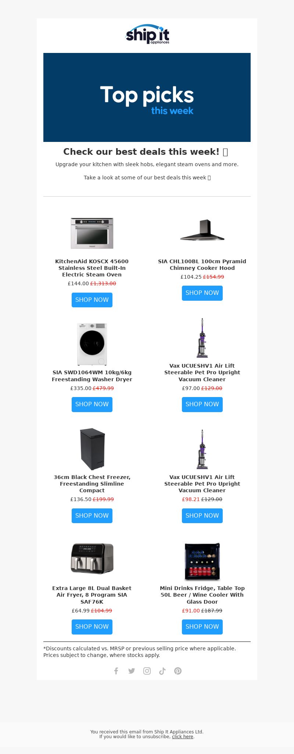Open the white washer dryer image
Image resolution: width=294 pixels, height=754 pixels.
pos(92,344)
